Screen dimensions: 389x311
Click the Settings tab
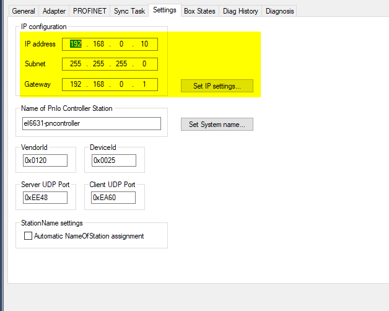point(164,11)
